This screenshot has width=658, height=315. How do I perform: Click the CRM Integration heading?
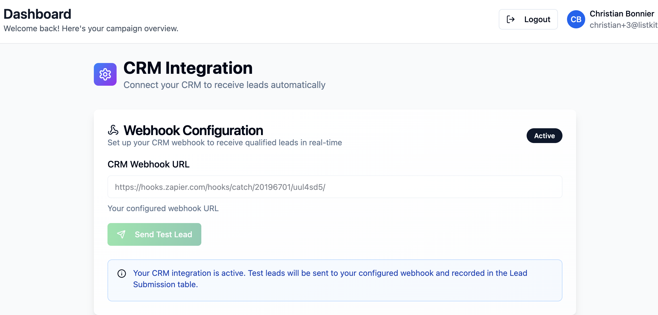click(x=188, y=68)
